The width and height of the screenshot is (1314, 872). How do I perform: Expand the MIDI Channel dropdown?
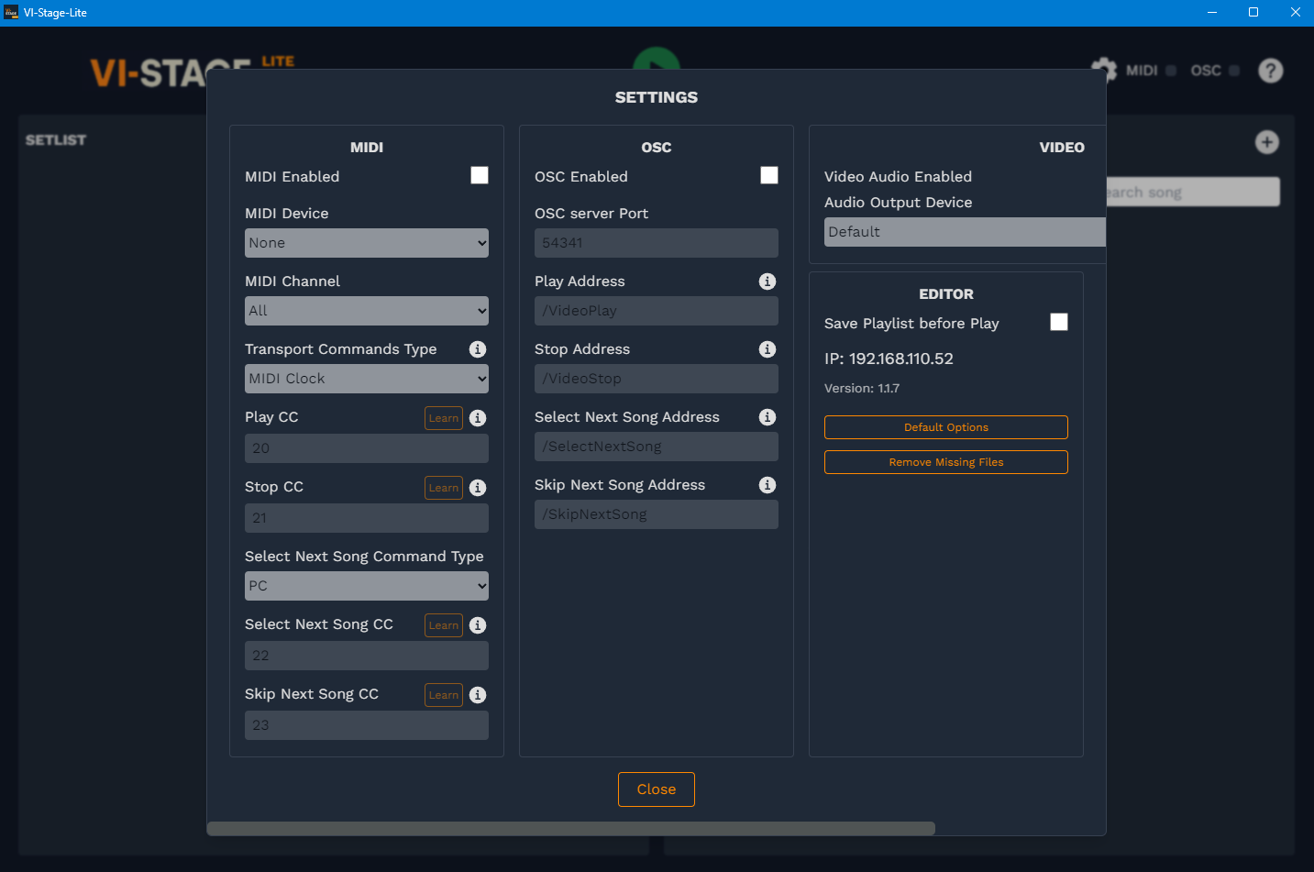pyautogui.click(x=367, y=311)
